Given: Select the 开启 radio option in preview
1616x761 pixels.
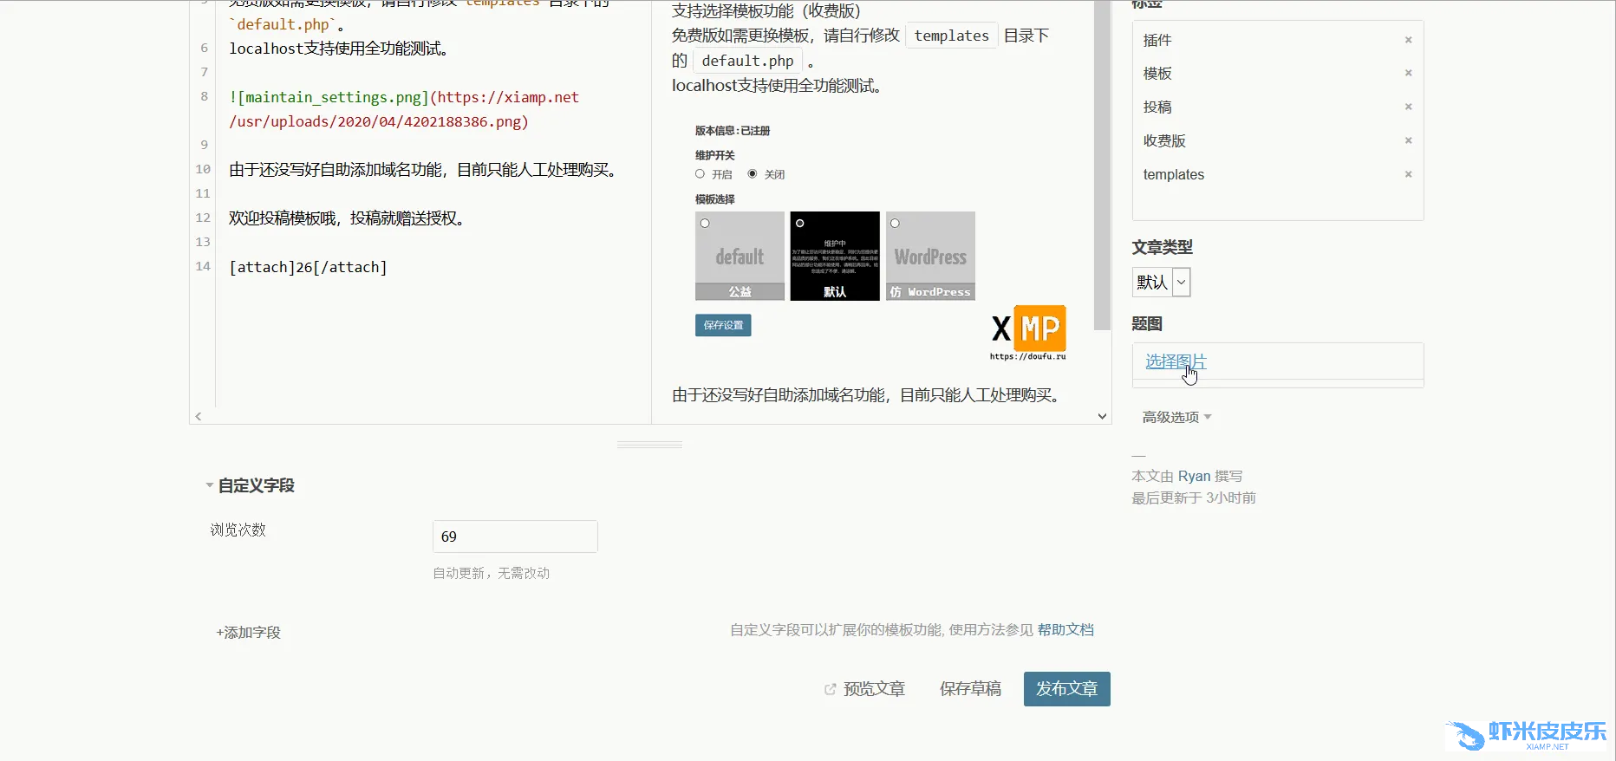Looking at the screenshot, I should pyautogui.click(x=700, y=174).
